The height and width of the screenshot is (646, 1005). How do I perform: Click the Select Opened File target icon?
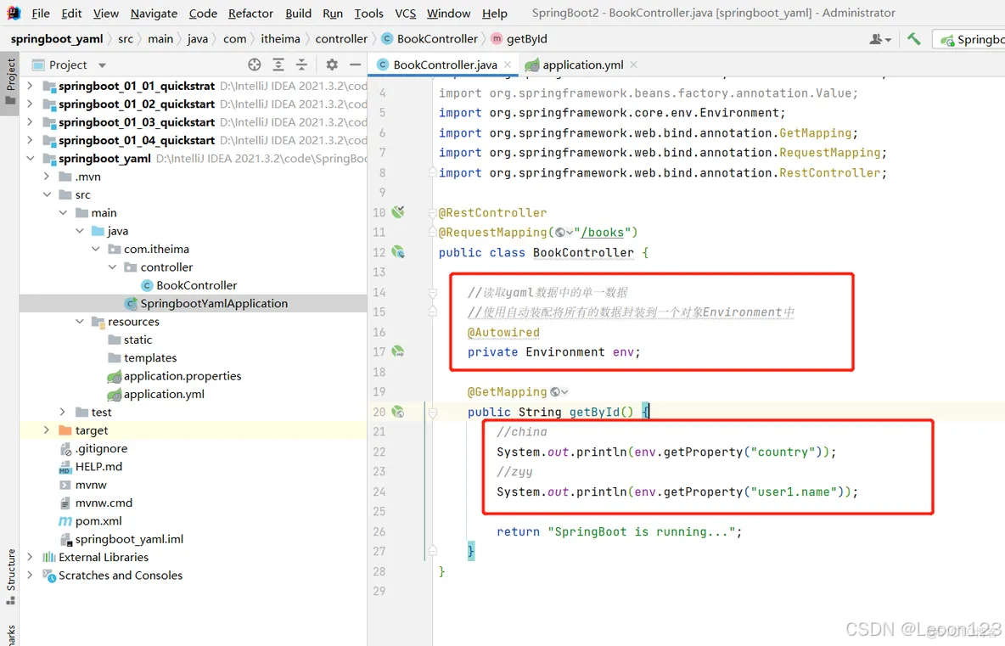tap(255, 65)
